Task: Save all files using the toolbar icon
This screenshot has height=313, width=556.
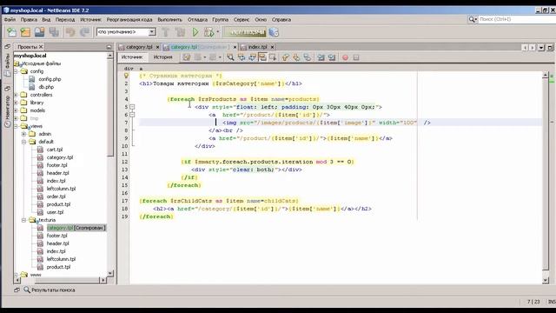Action: pyautogui.click(x=54, y=32)
